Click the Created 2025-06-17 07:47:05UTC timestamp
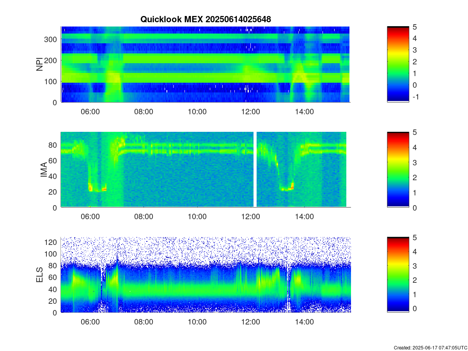468x351 pixels. coord(430,347)
